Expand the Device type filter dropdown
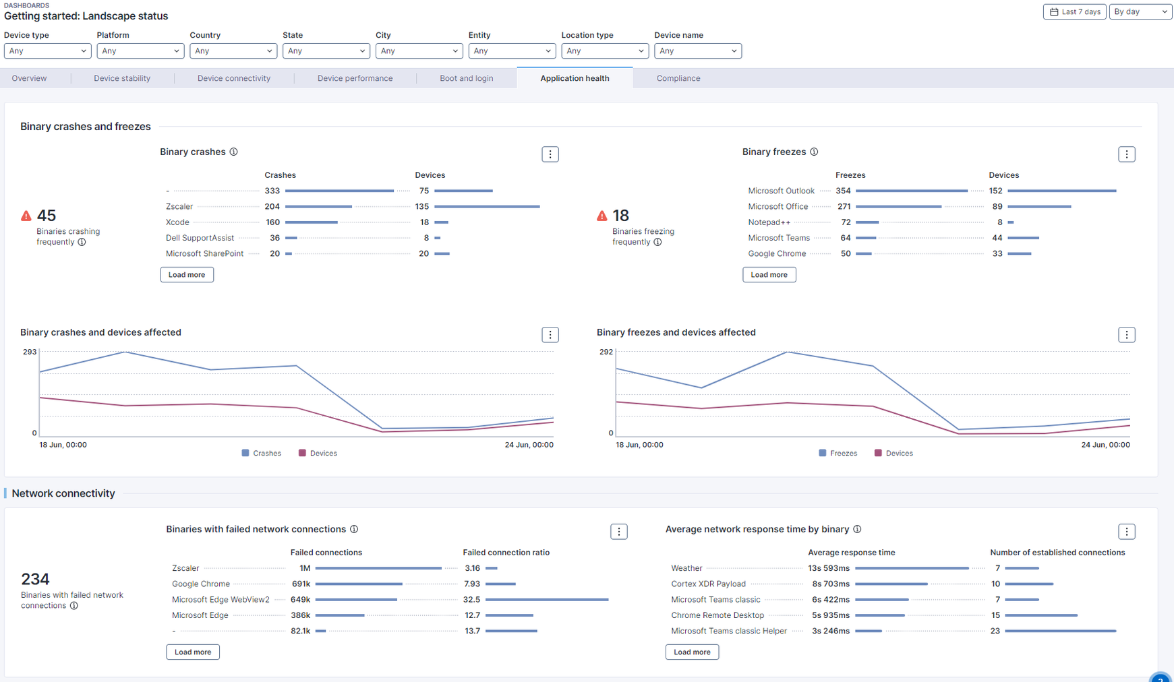Image resolution: width=1174 pixels, height=682 pixels. coord(47,51)
